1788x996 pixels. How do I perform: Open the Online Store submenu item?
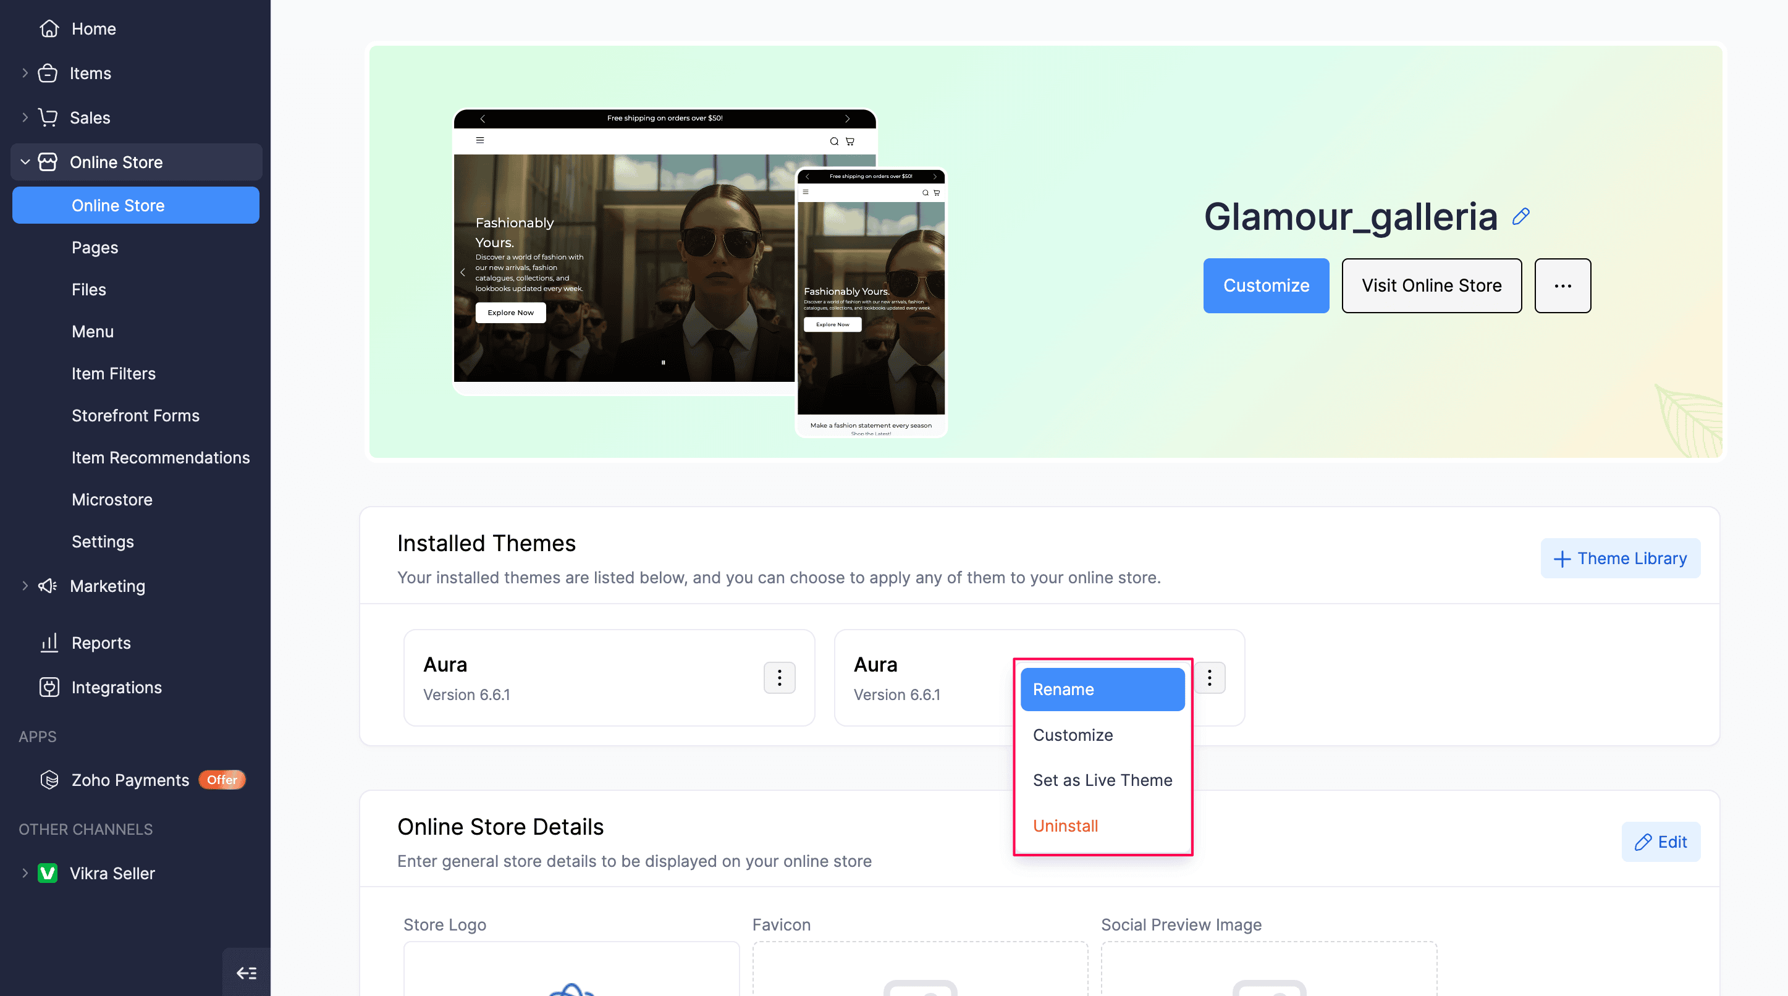[136, 206]
